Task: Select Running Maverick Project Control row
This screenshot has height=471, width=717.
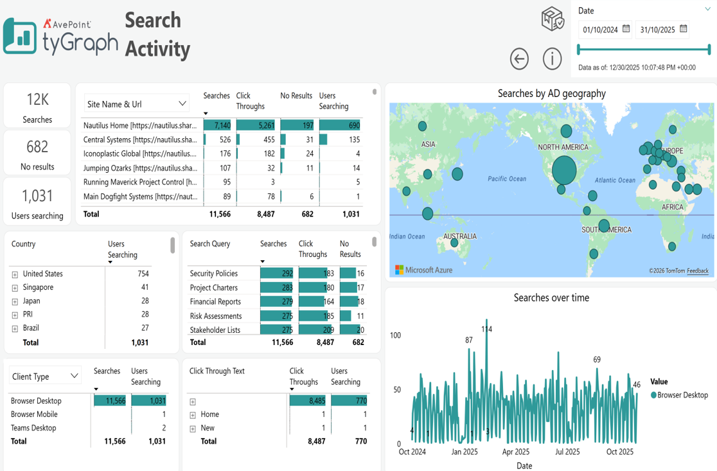Action: [222, 182]
